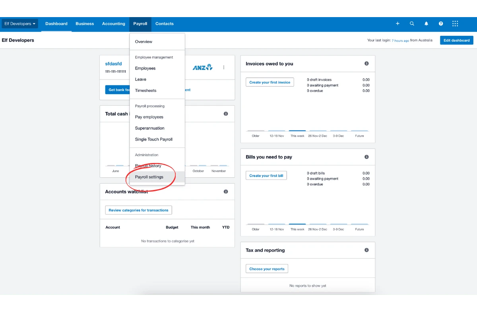
Task: Open the sfdasfd bank account link
Action: [113, 64]
